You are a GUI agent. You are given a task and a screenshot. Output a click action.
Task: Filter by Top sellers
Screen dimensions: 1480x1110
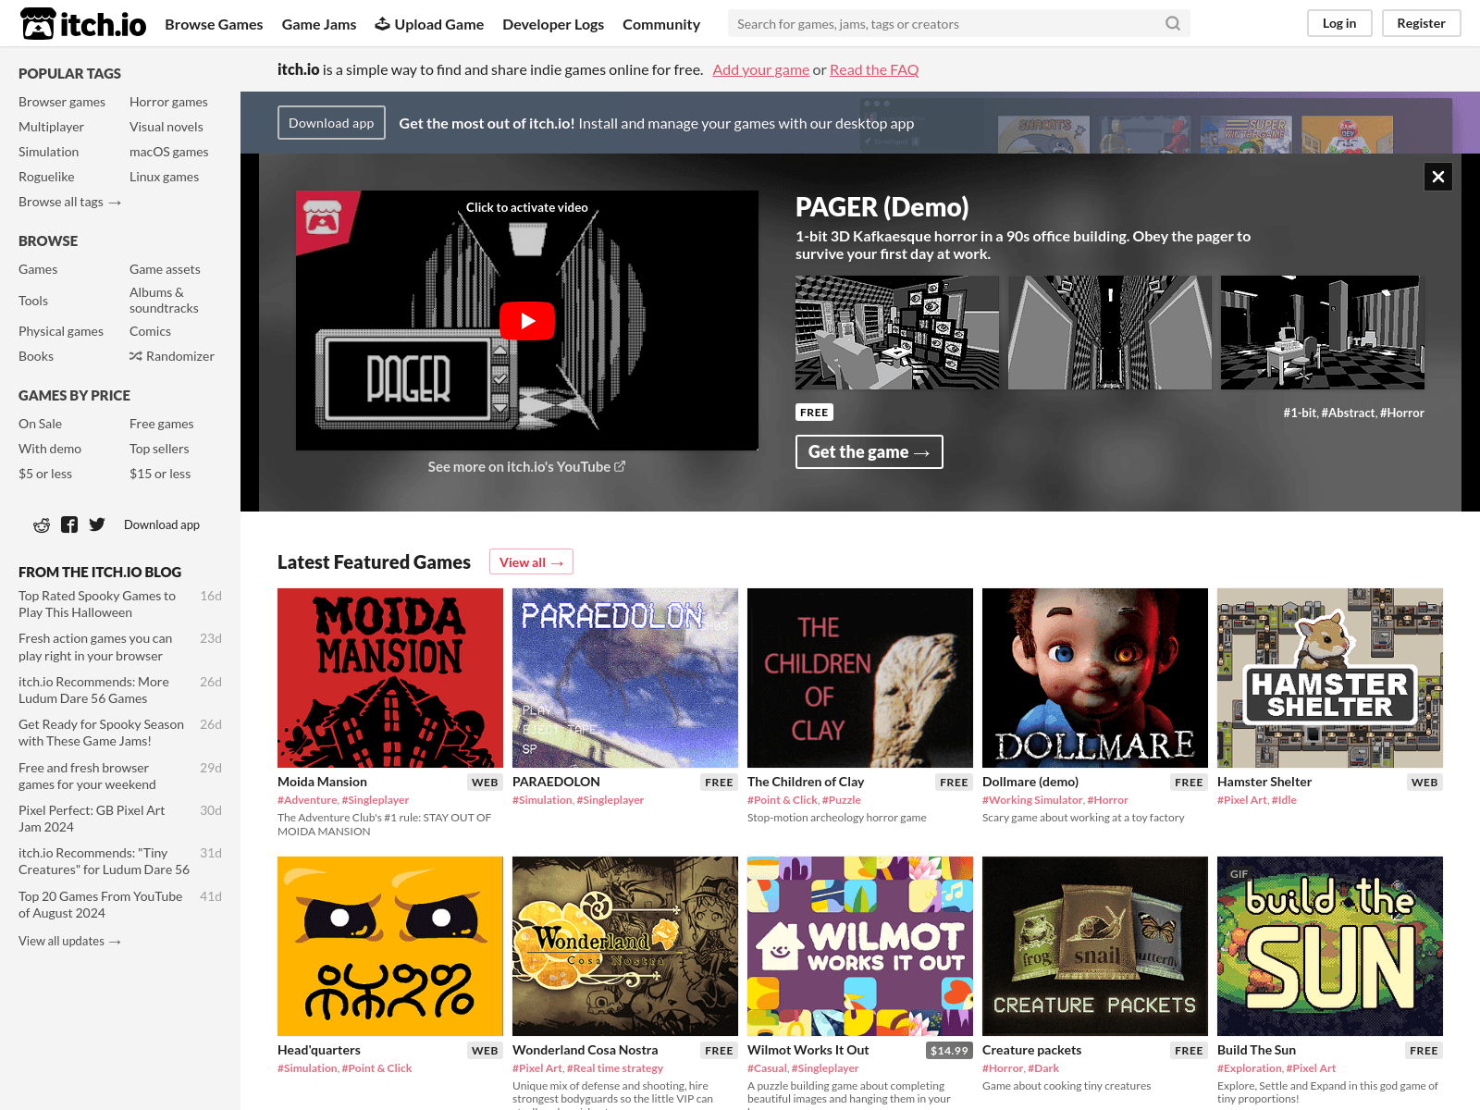point(159,449)
